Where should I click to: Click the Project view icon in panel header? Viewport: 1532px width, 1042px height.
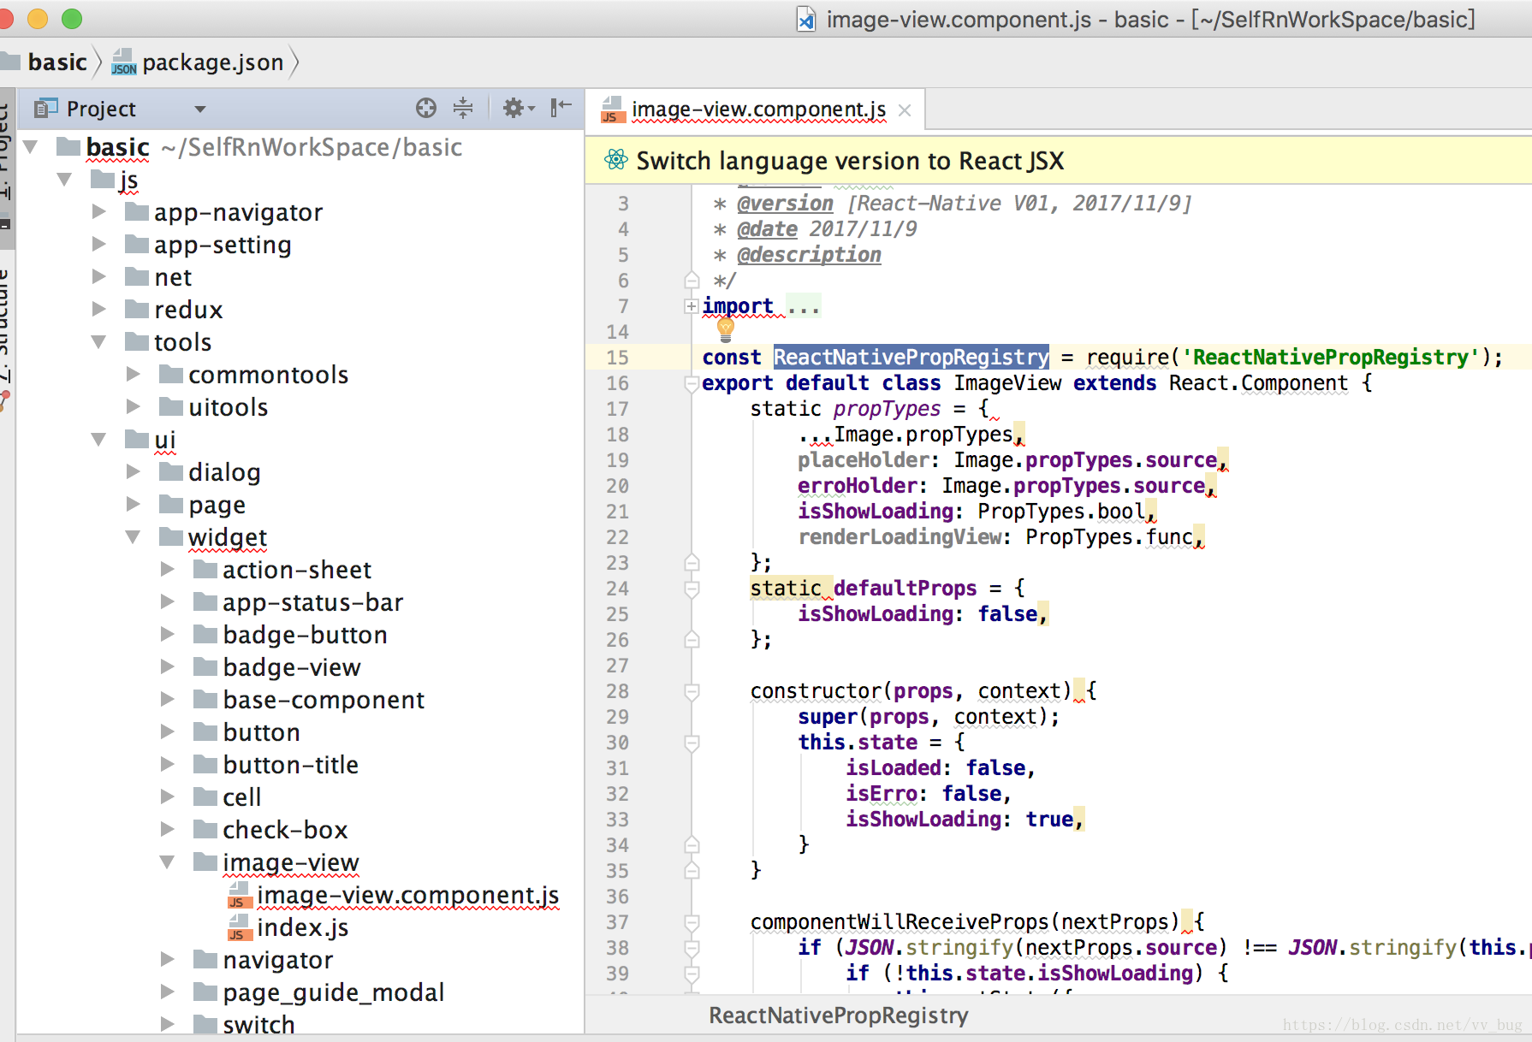pos(45,109)
